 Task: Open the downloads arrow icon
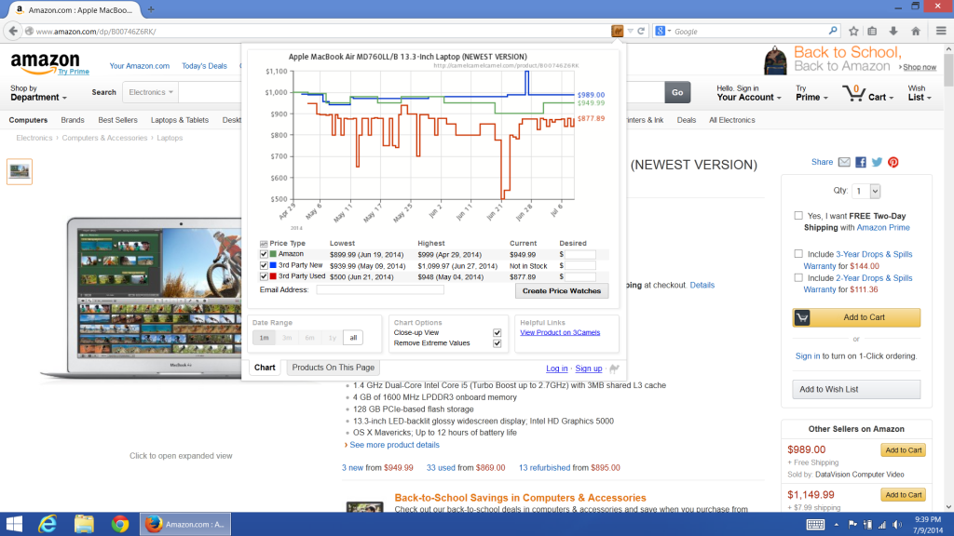tap(893, 31)
